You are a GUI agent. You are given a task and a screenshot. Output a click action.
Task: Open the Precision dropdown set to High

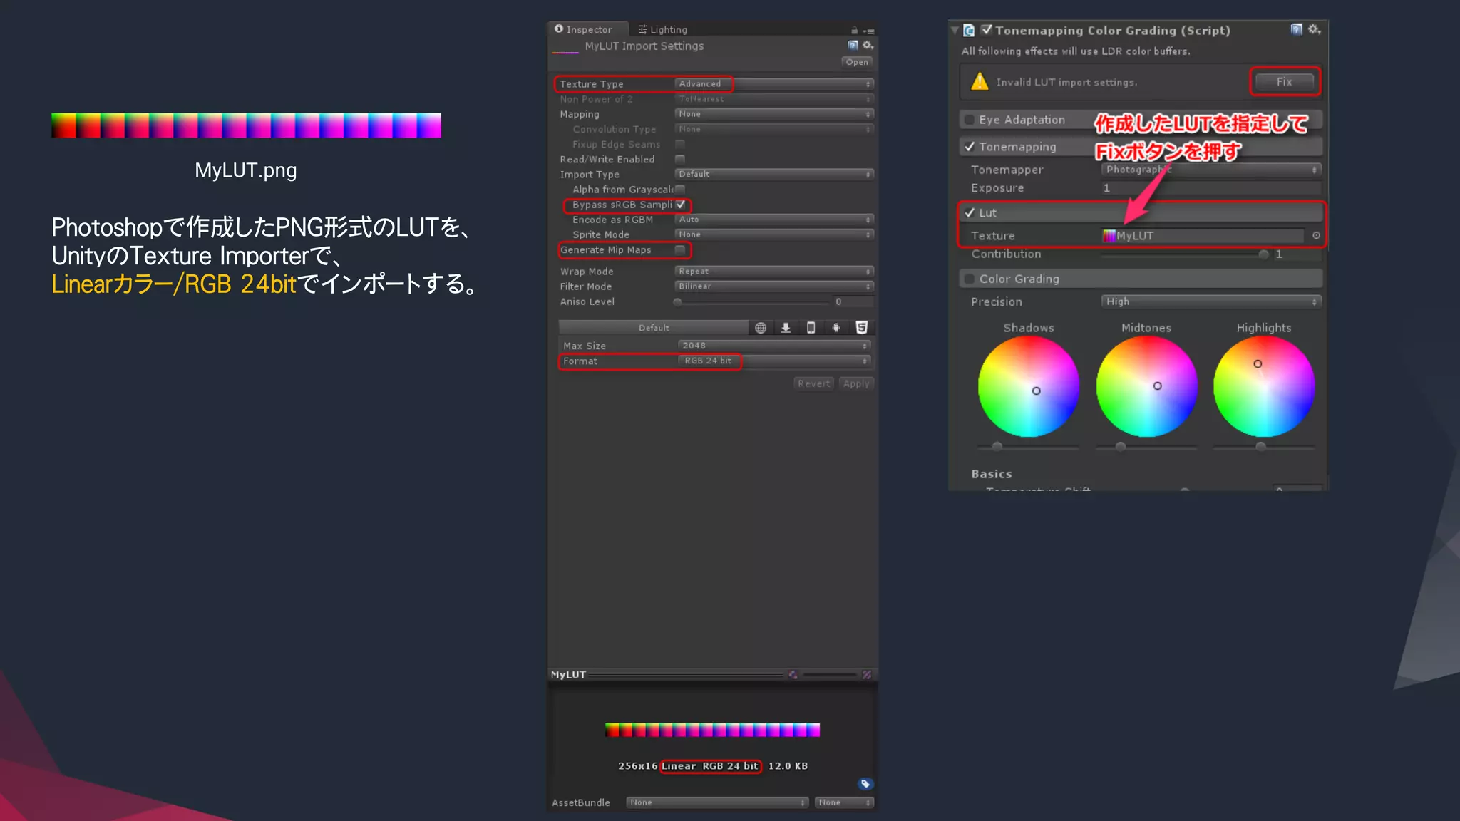1212,301
